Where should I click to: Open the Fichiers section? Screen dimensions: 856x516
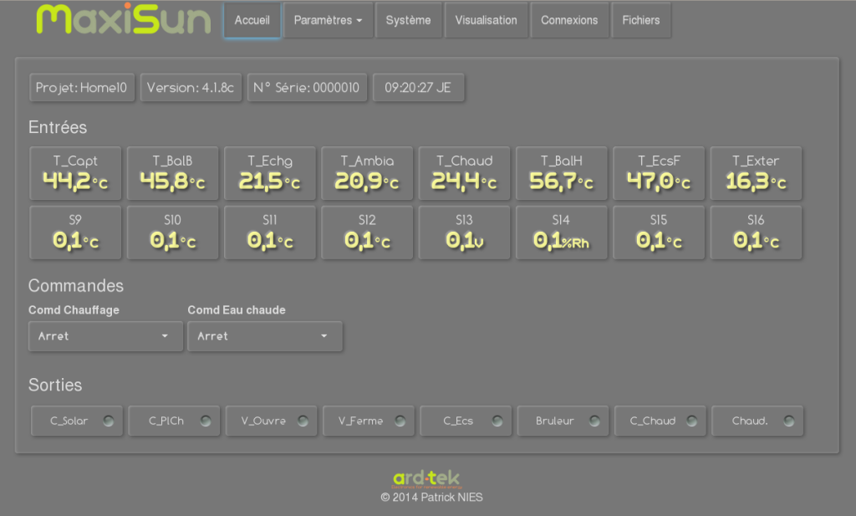point(640,20)
